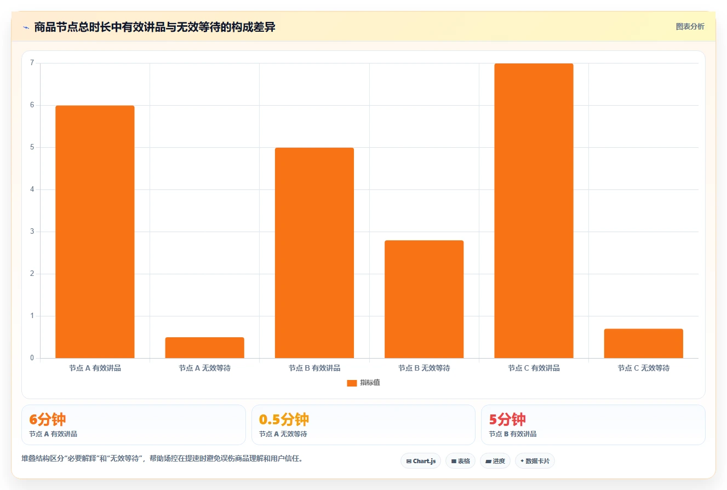
Task: Click the footnote text starting 堆叠结构区分
Action: 162,459
